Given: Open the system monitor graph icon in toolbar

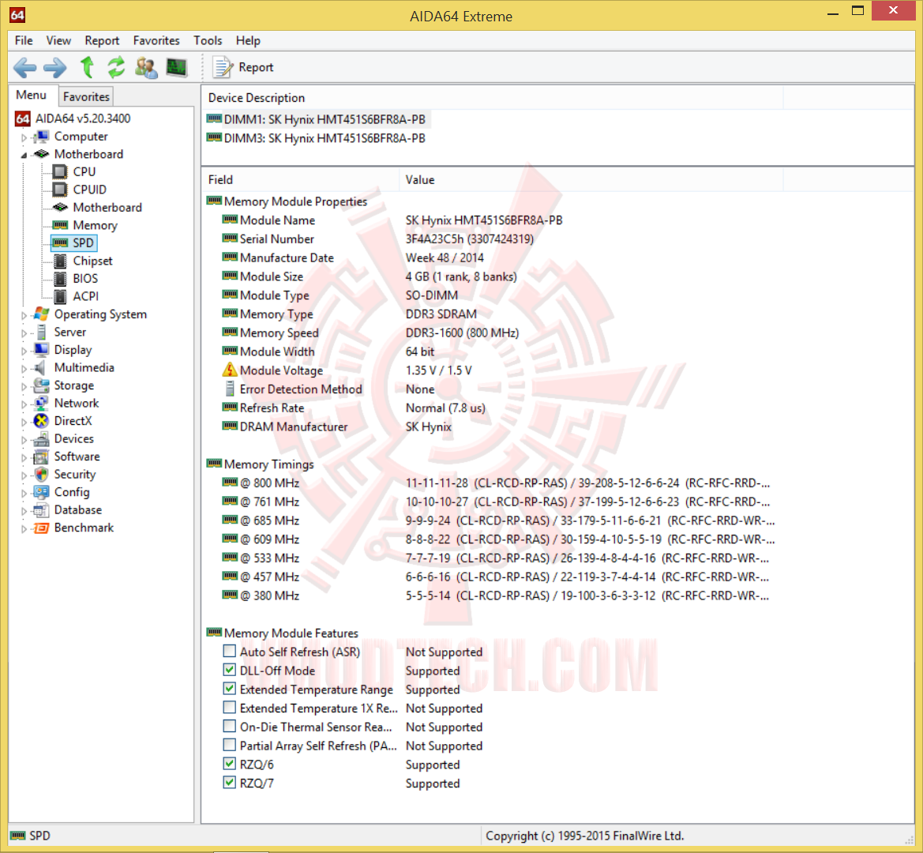Looking at the screenshot, I should (177, 68).
